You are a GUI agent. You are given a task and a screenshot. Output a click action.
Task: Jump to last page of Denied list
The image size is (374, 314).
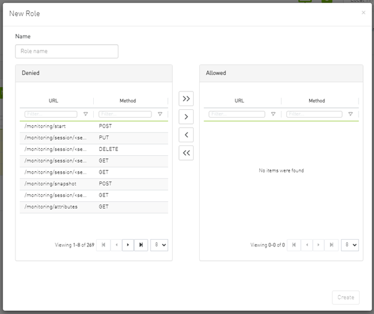point(141,245)
